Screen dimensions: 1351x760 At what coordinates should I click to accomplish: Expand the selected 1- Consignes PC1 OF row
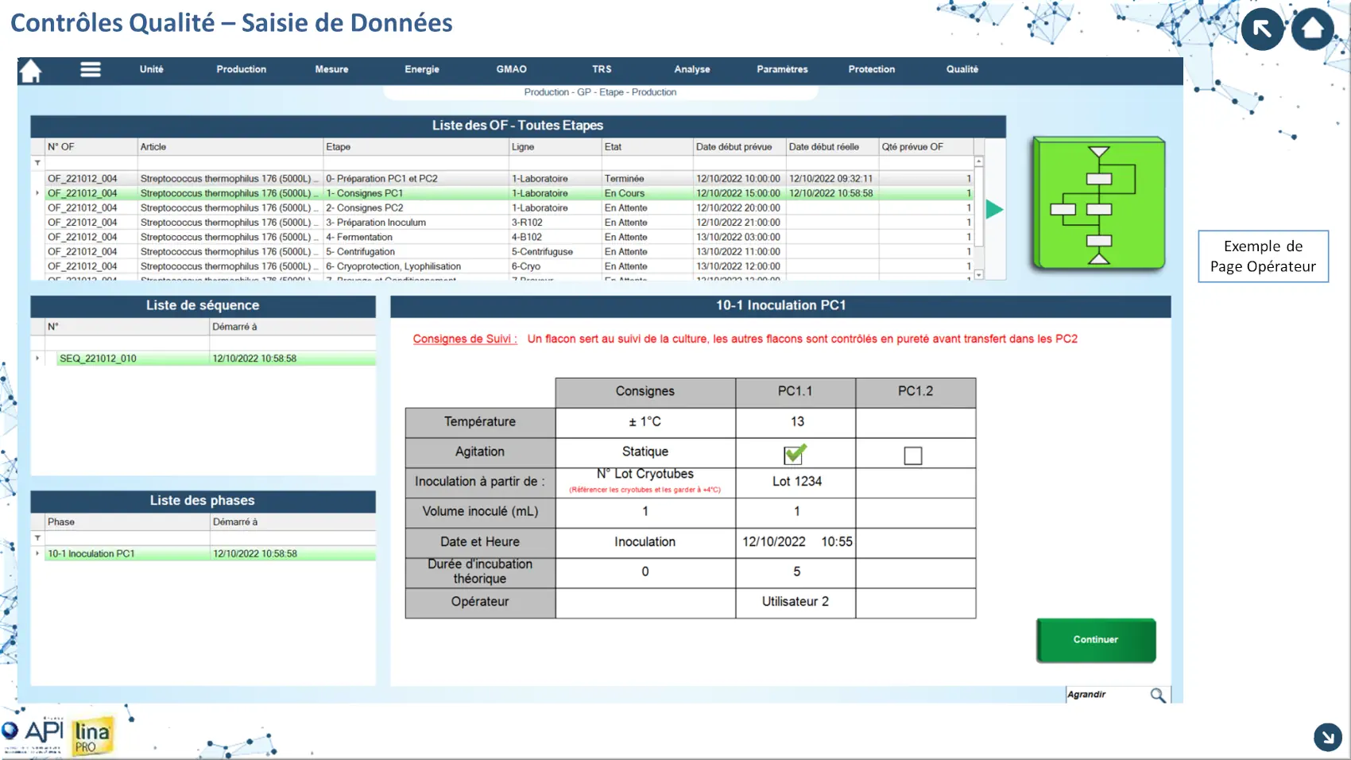point(37,193)
